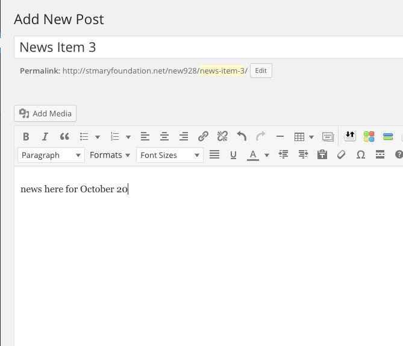Click the paste as text clipboard icon

tap(322, 155)
